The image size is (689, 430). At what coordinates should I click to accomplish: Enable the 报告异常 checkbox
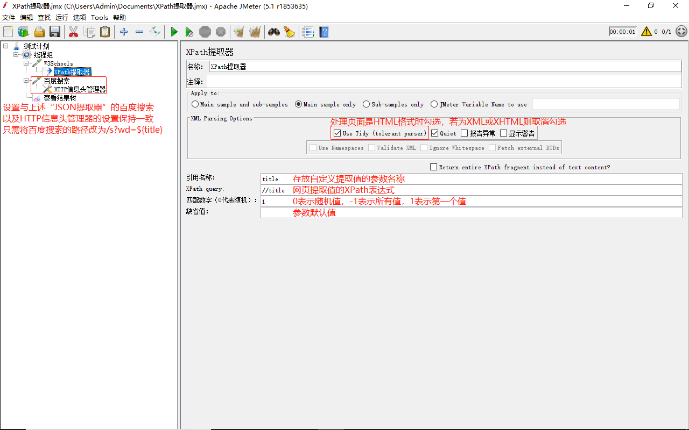pos(465,133)
